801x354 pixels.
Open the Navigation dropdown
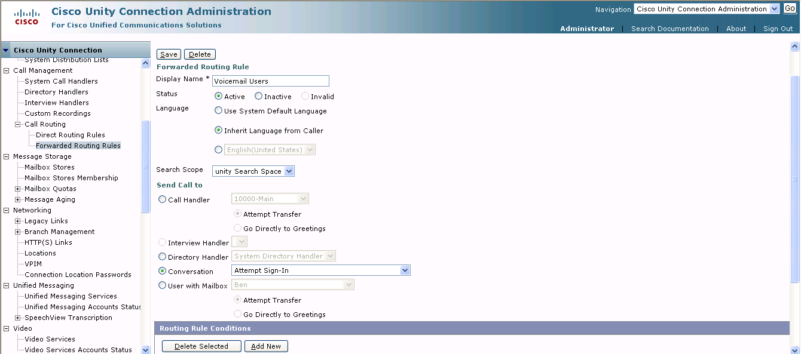(x=707, y=9)
